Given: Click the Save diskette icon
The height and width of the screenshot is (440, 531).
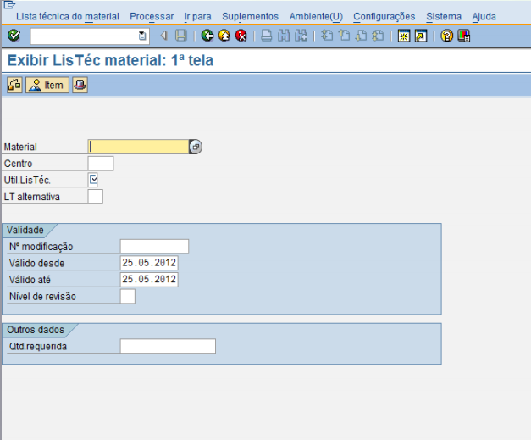Looking at the screenshot, I should click(180, 36).
